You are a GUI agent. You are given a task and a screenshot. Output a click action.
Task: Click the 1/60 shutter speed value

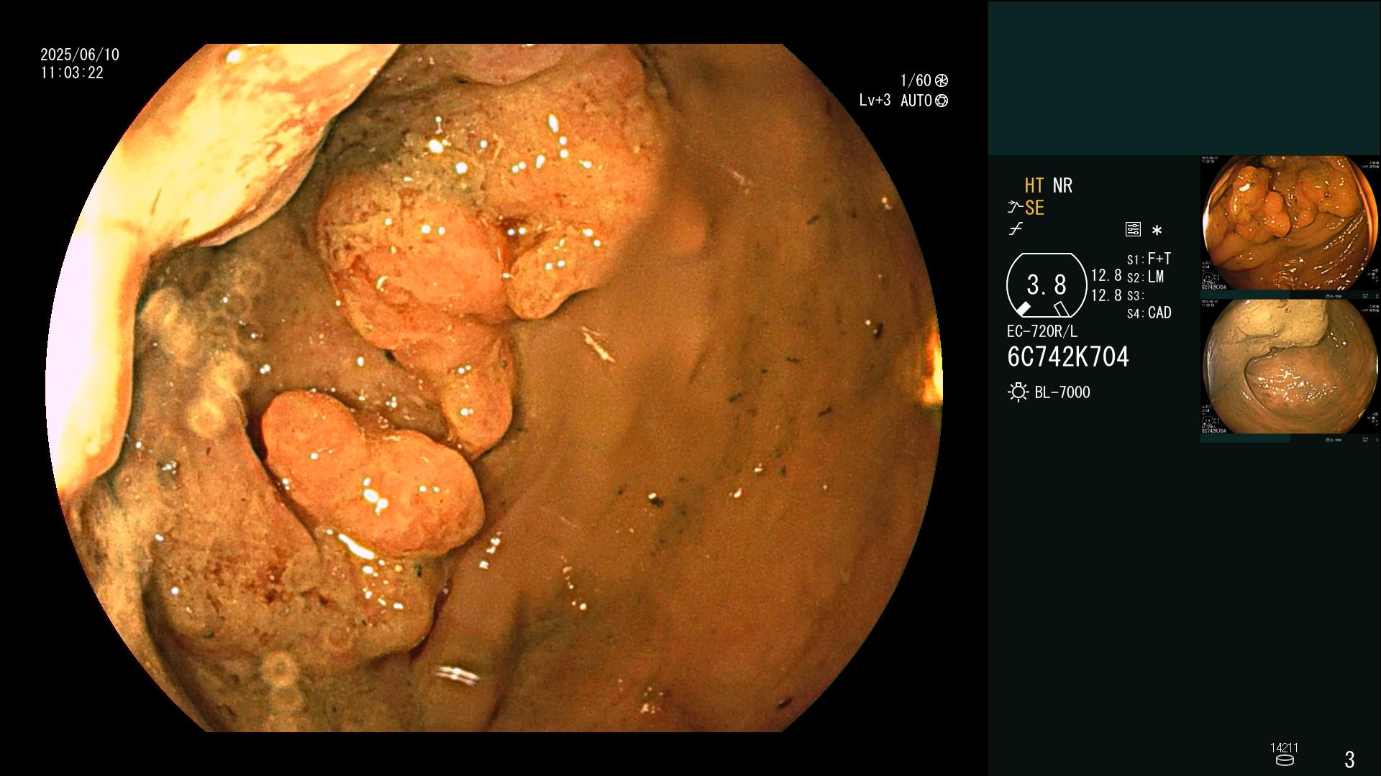tap(916, 80)
